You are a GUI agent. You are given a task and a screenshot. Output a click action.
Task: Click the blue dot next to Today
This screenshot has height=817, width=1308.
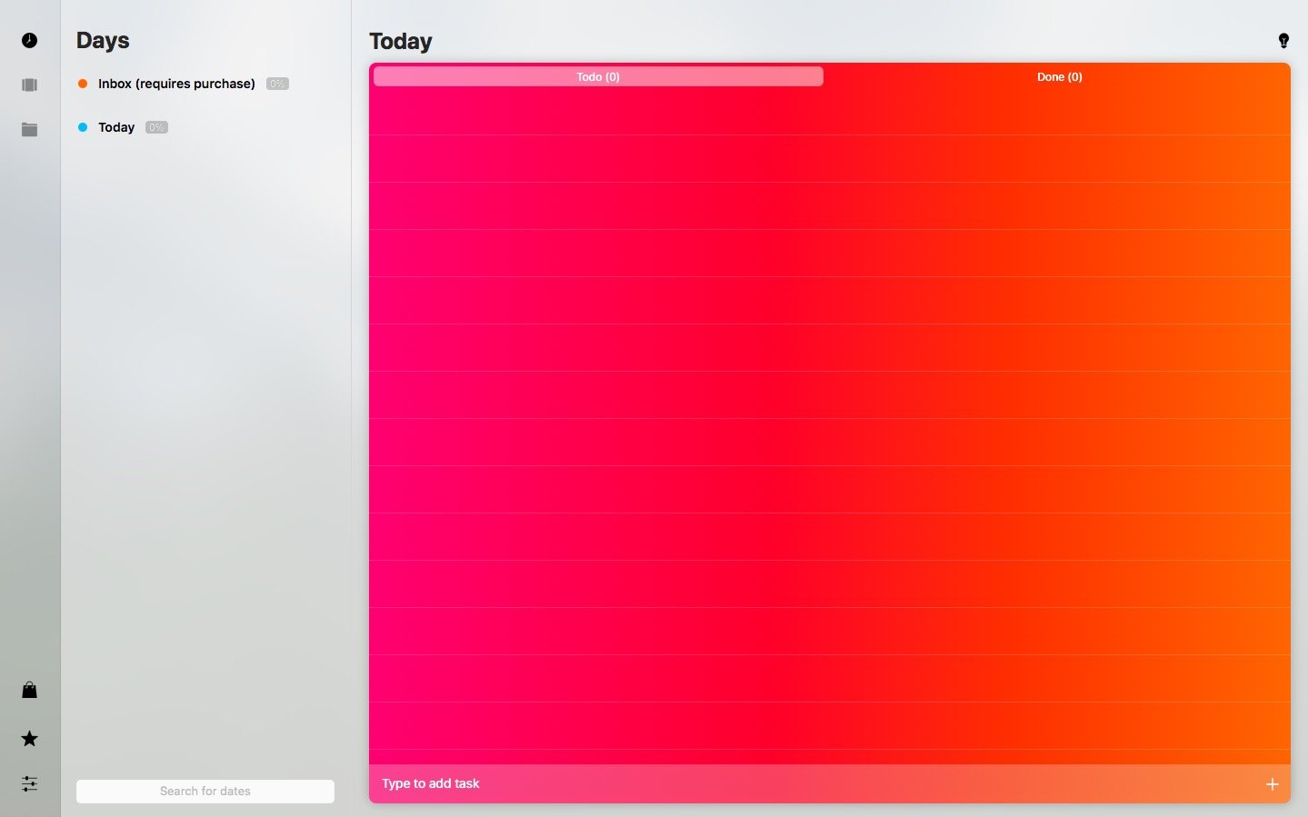click(83, 127)
